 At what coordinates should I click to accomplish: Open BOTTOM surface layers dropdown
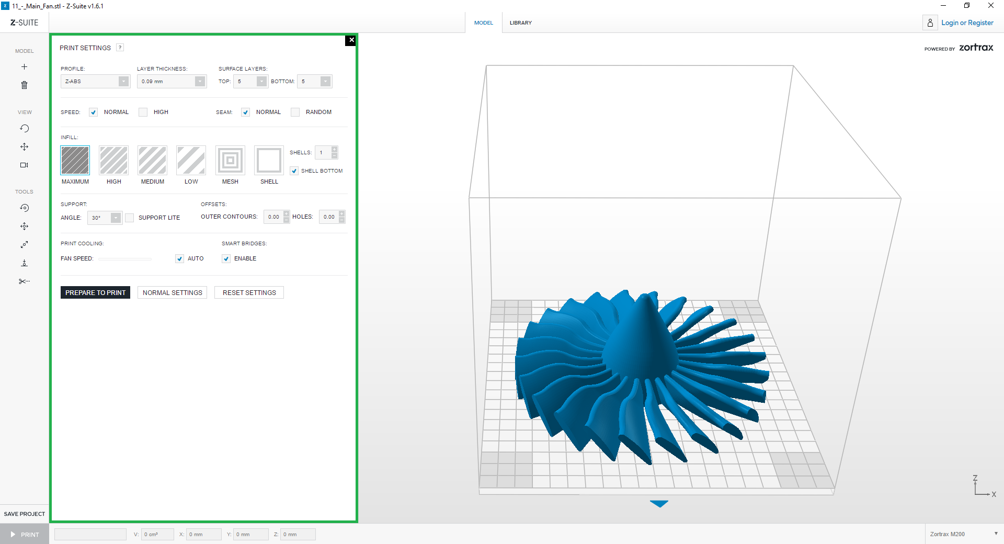[x=315, y=82]
